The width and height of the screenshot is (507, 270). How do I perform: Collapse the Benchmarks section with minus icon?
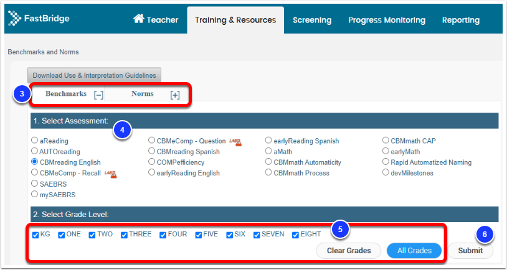coord(98,95)
